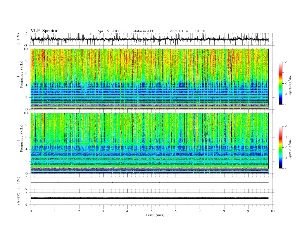Click the 'start UT = 1:0:0' header text
The image size is (307, 237).
[187, 31]
